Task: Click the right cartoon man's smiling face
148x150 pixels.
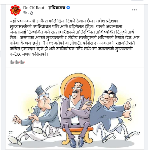Action: pyautogui.click(x=108, y=98)
